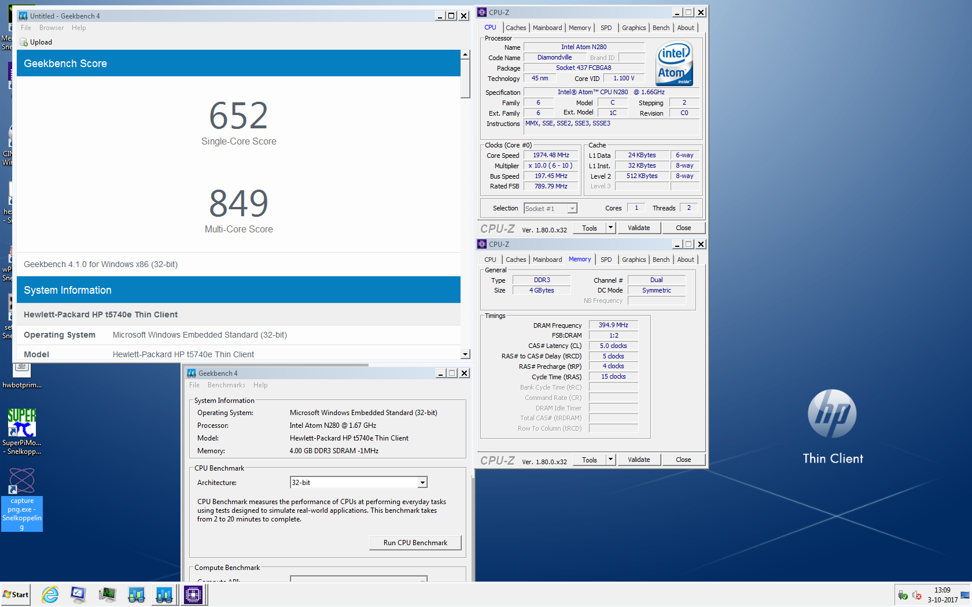This screenshot has width=972, height=607.
Task: Select the SuperPi Mod desktop shortcut
Action: point(21,431)
